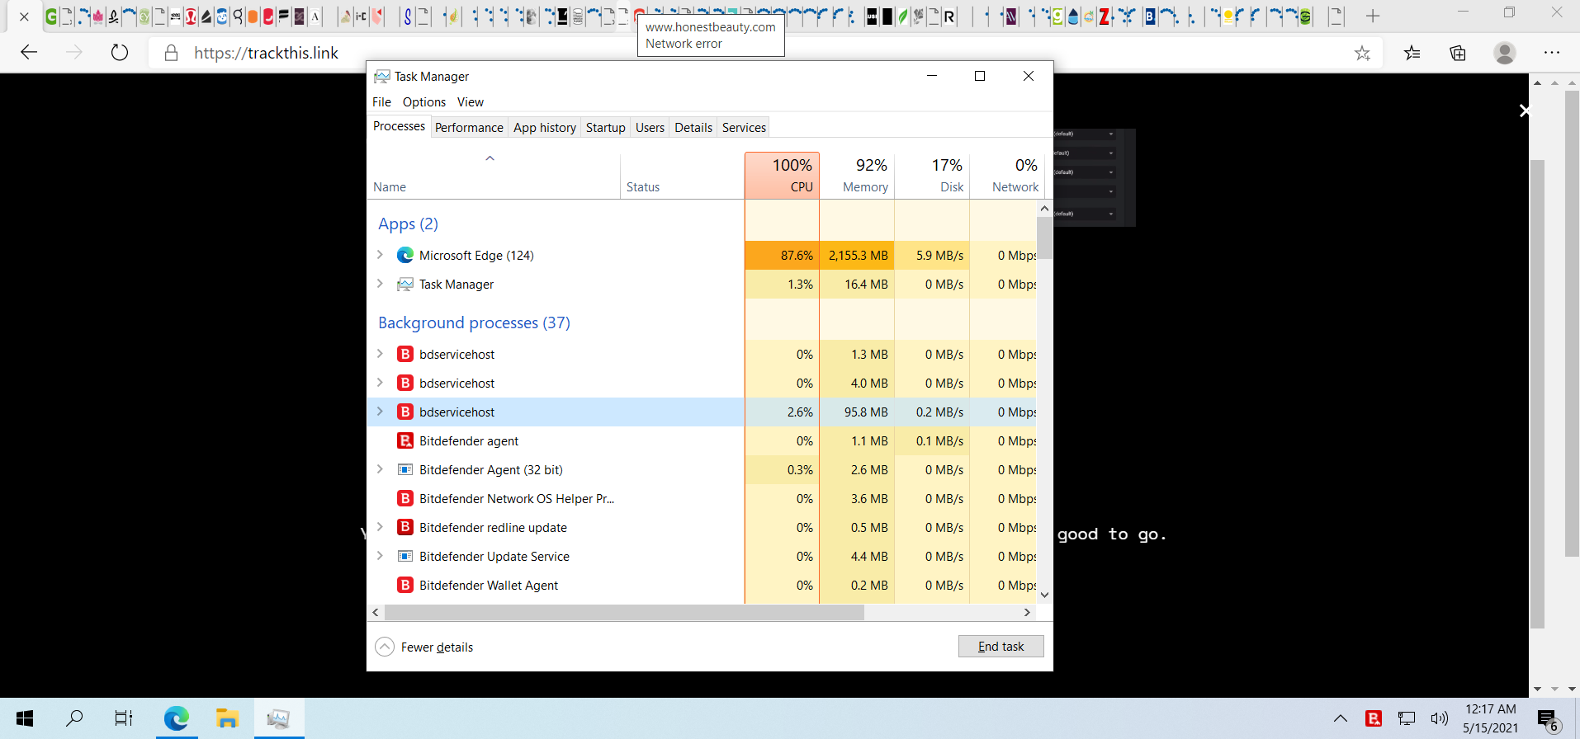Image resolution: width=1580 pixels, height=739 pixels.
Task: Sort processes by CPU column
Action: coord(782,176)
